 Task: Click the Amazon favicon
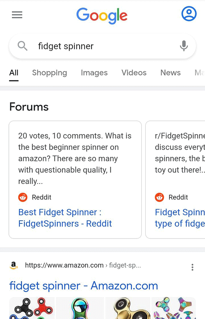13,265
